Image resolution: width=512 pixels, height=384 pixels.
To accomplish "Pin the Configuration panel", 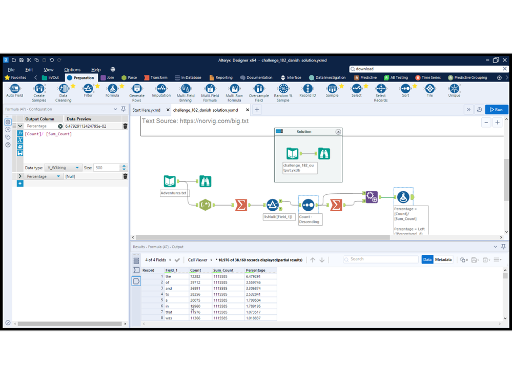I will point(124,109).
